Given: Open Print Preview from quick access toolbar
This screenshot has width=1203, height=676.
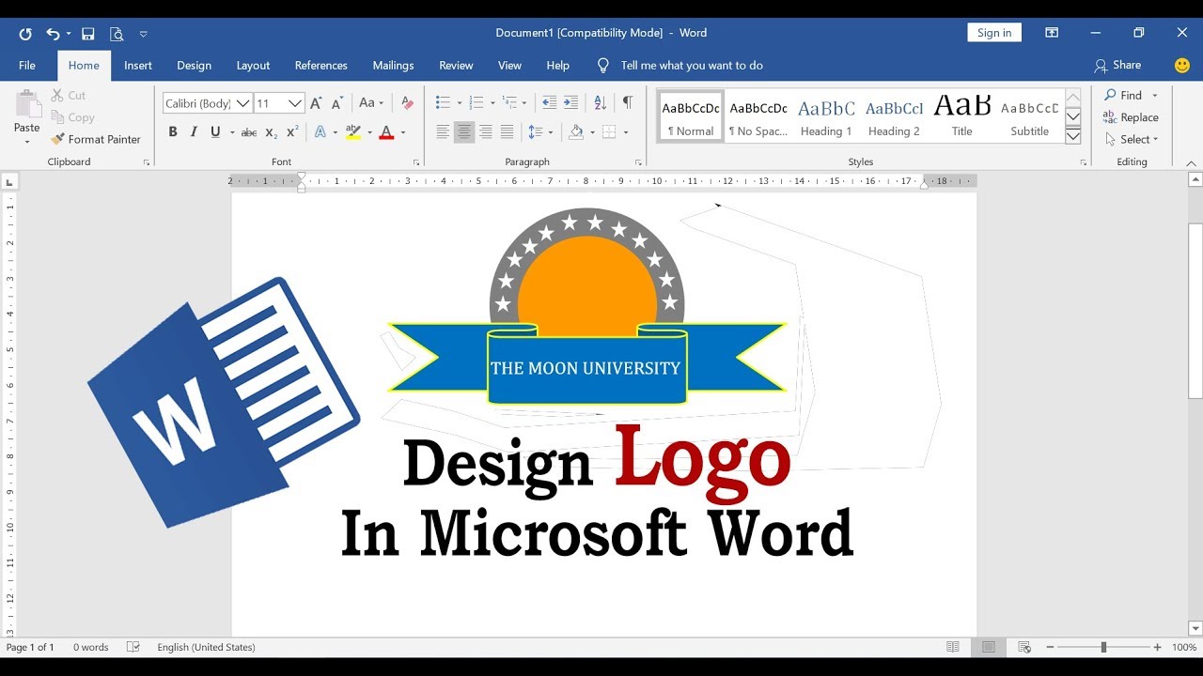Looking at the screenshot, I should [117, 34].
